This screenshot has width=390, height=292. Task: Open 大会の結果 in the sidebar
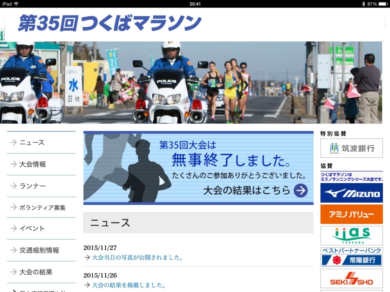(37, 273)
